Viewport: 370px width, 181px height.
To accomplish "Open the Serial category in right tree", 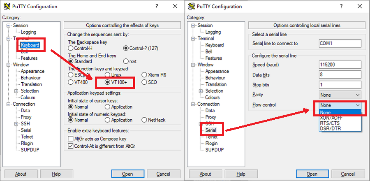I will click(210, 130).
